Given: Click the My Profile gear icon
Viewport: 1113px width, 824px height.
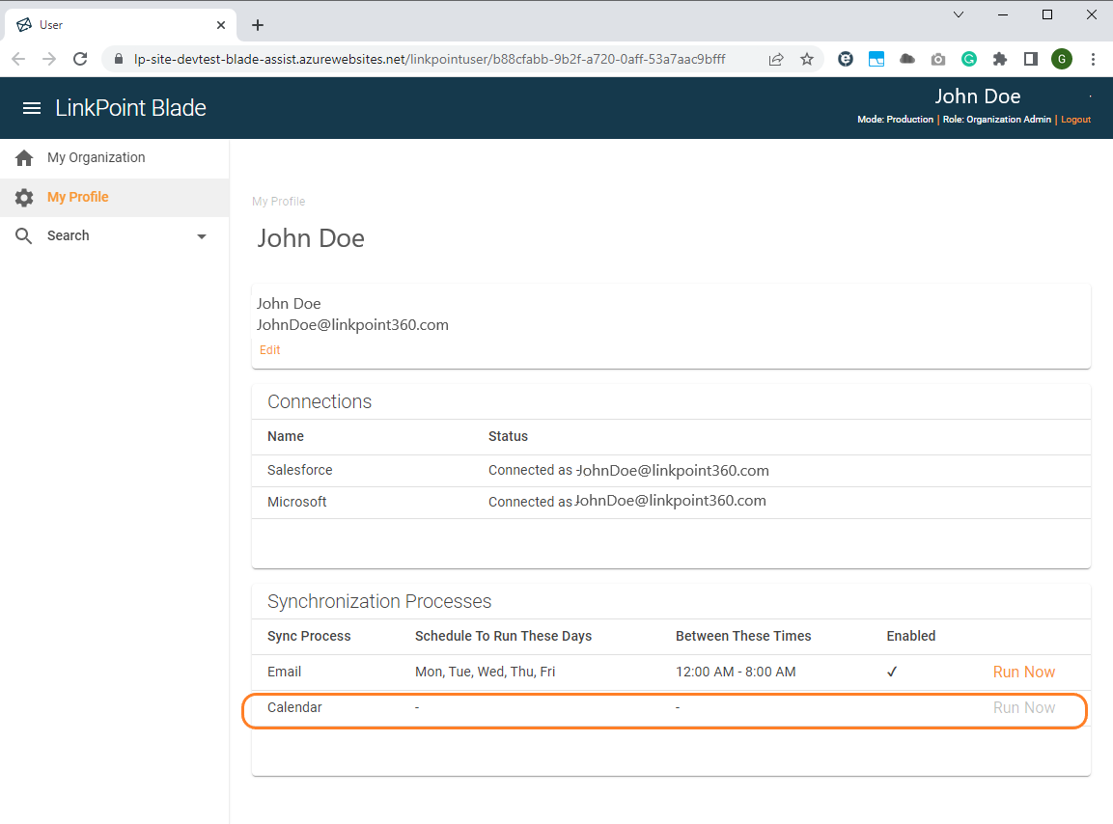Looking at the screenshot, I should point(24,197).
